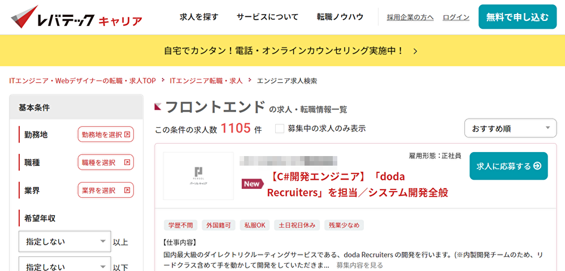Click the external-link icon on 職種を選択
The width and height of the screenshot is (565, 271).
click(127, 162)
